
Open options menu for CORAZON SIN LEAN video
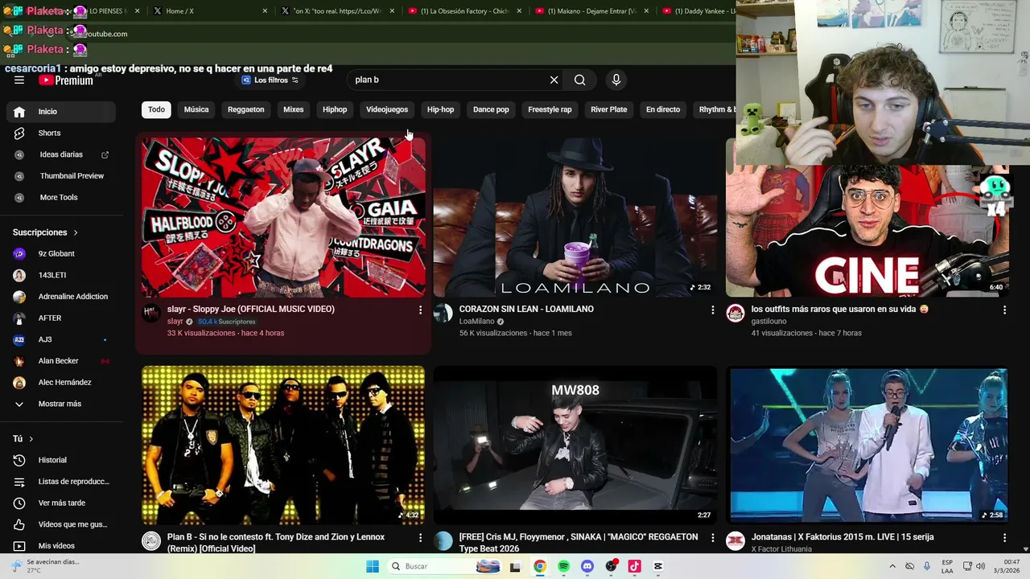tap(712, 310)
